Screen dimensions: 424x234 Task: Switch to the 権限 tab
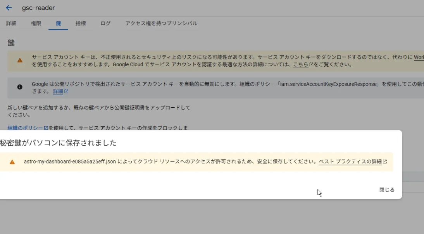pos(36,23)
